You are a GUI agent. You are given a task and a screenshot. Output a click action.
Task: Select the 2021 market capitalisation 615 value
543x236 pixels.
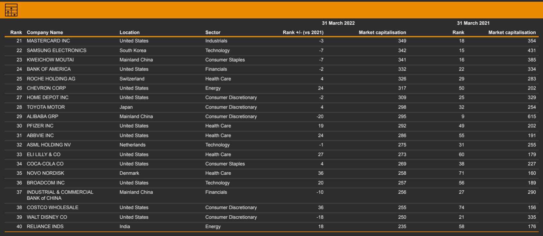pos(532,117)
